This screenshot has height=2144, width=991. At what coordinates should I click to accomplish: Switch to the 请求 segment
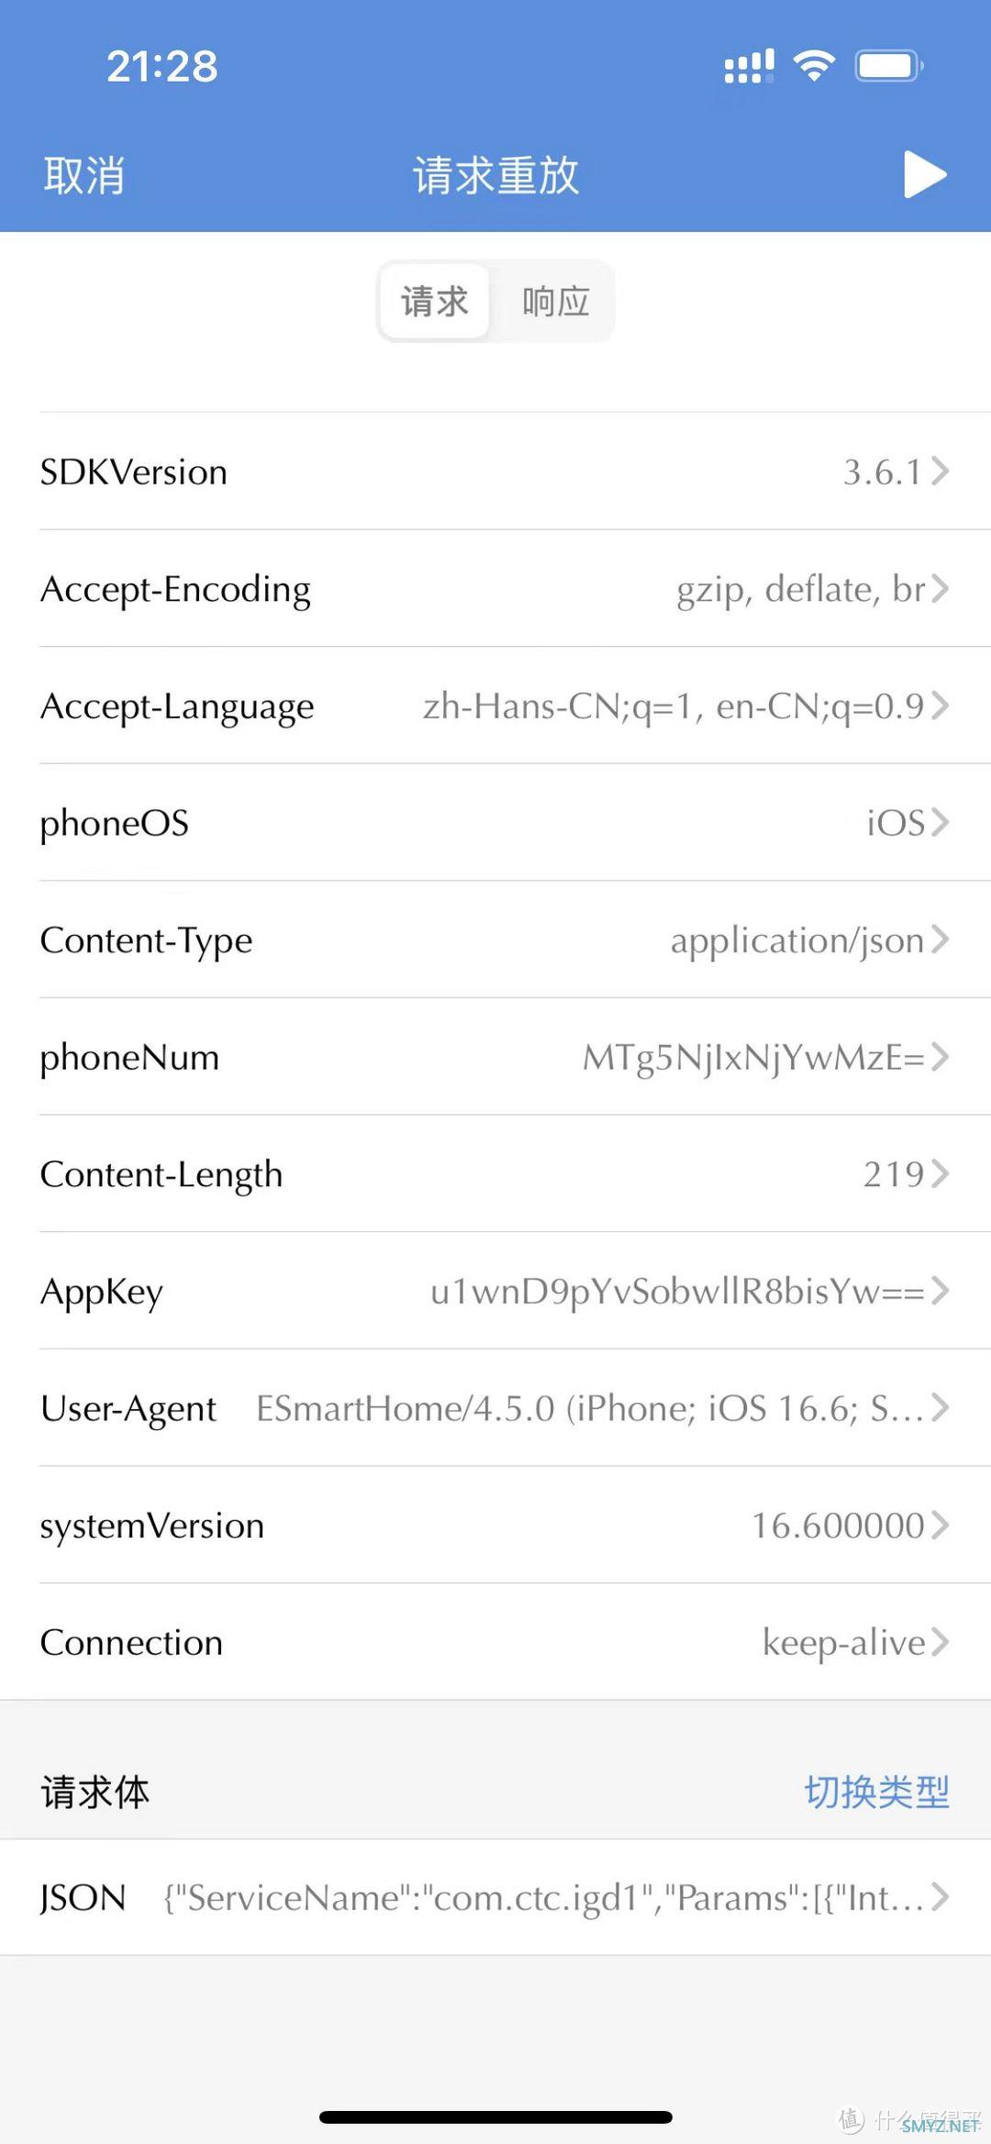[435, 301]
